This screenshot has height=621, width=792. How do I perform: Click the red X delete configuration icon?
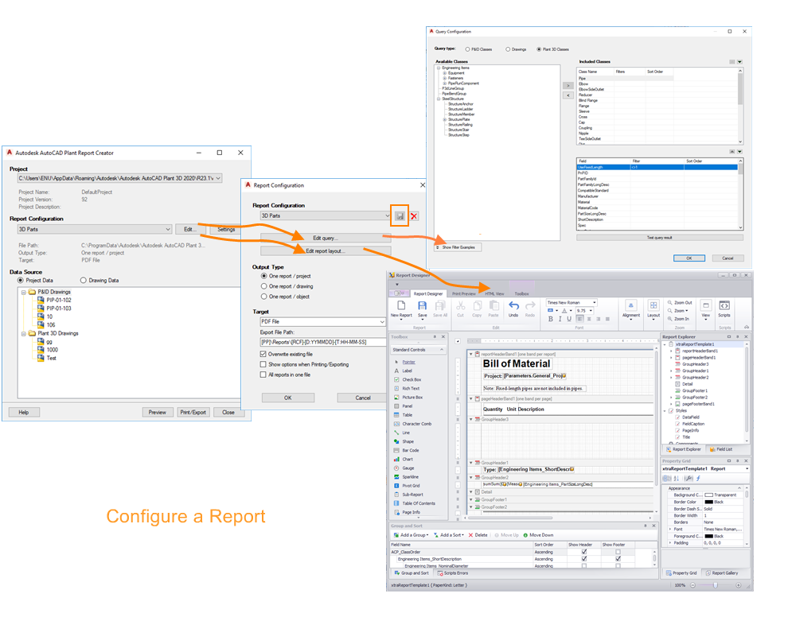pyautogui.click(x=414, y=216)
